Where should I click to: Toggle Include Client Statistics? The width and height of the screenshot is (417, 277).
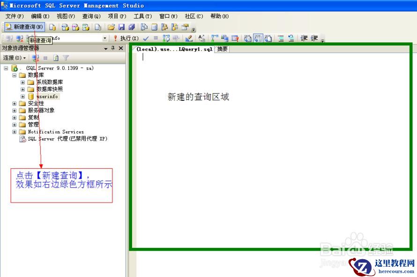point(225,38)
